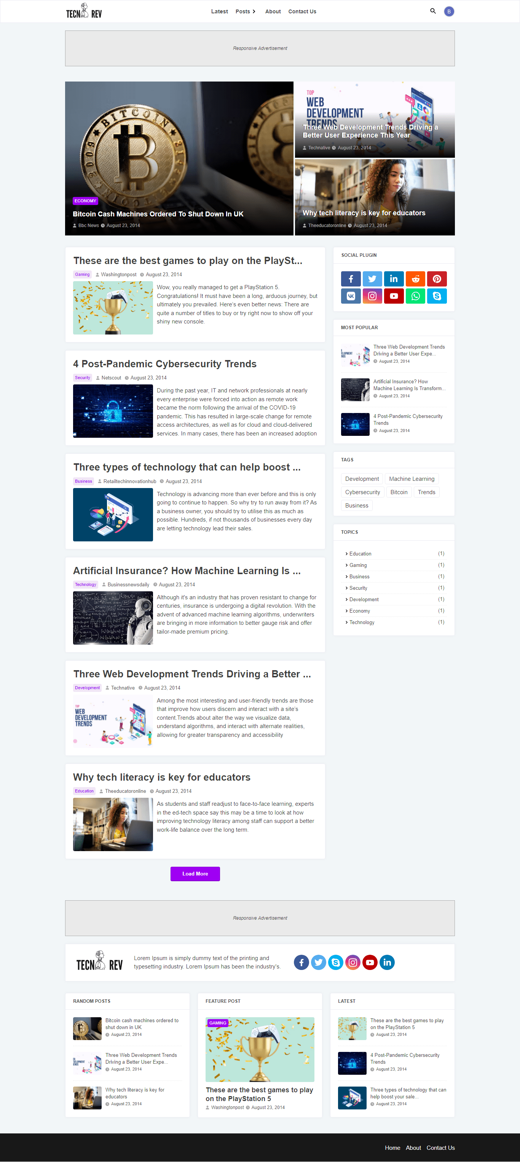Viewport: 520px width, 1162px height.
Task: Open the padlock thumbnail of Cybersecurity post
Action: pyautogui.click(x=113, y=411)
